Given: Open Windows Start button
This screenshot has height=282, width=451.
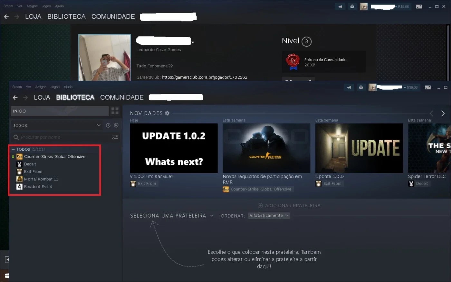Looking at the screenshot, I should pos(7,276).
